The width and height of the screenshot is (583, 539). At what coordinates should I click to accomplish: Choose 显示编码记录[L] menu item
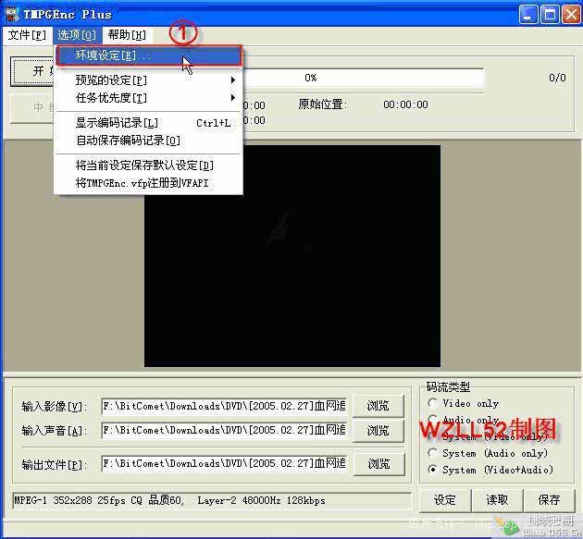click(x=149, y=123)
